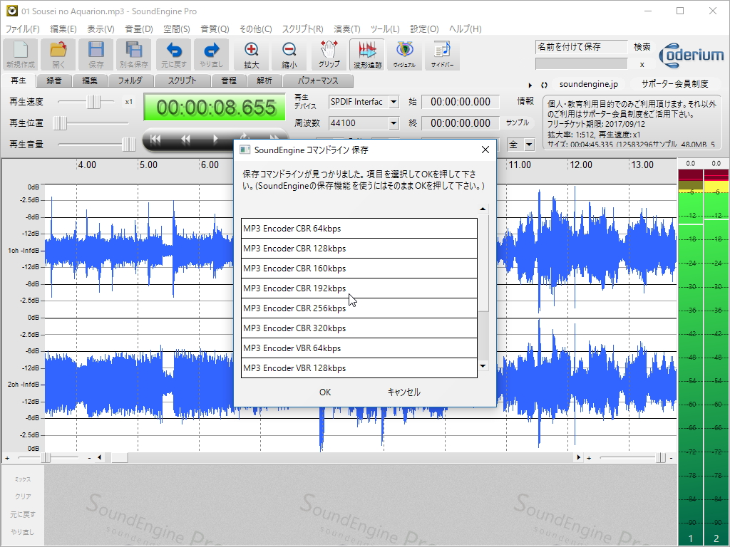This screenshot has height=547, width=730.
Task: Click the fast rewind playback button
Action: tap(185, 139)
